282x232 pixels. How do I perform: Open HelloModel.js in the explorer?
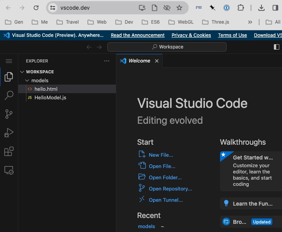pos(50,97)
